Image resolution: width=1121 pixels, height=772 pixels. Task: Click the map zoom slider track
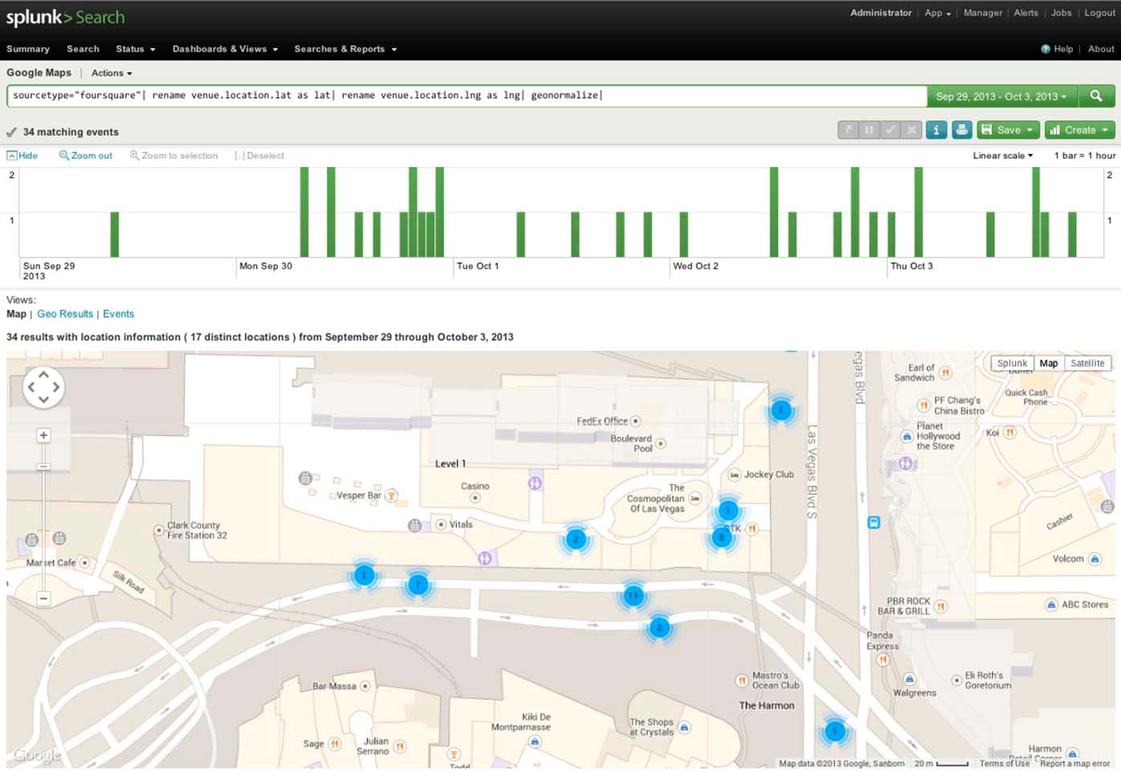pyautogui.click(x=43, y=517)
